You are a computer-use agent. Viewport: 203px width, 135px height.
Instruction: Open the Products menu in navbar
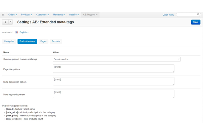click(26, 15)
